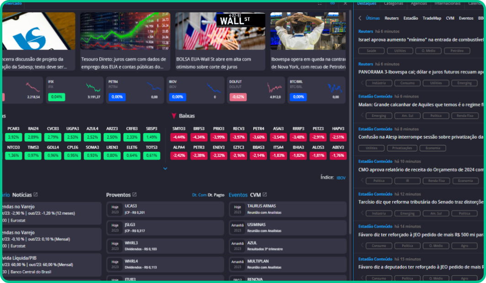Click left arrow before Emerging tag under Malan

pyautogui.click(x=362, y=116)
